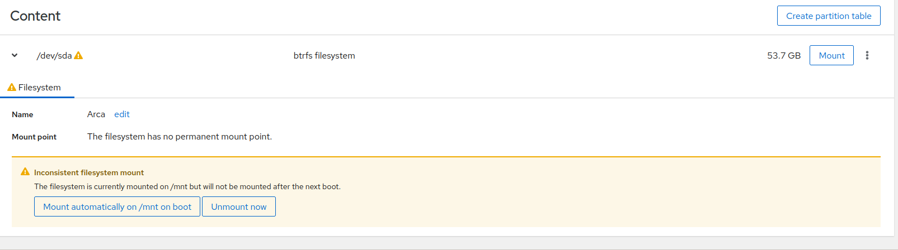Click the Mount point label
Image resolution: width=898 pixels, height=250 pixels.
[34, 137]
